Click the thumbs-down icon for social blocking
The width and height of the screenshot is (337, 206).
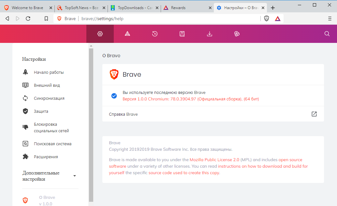pos(25,127)
